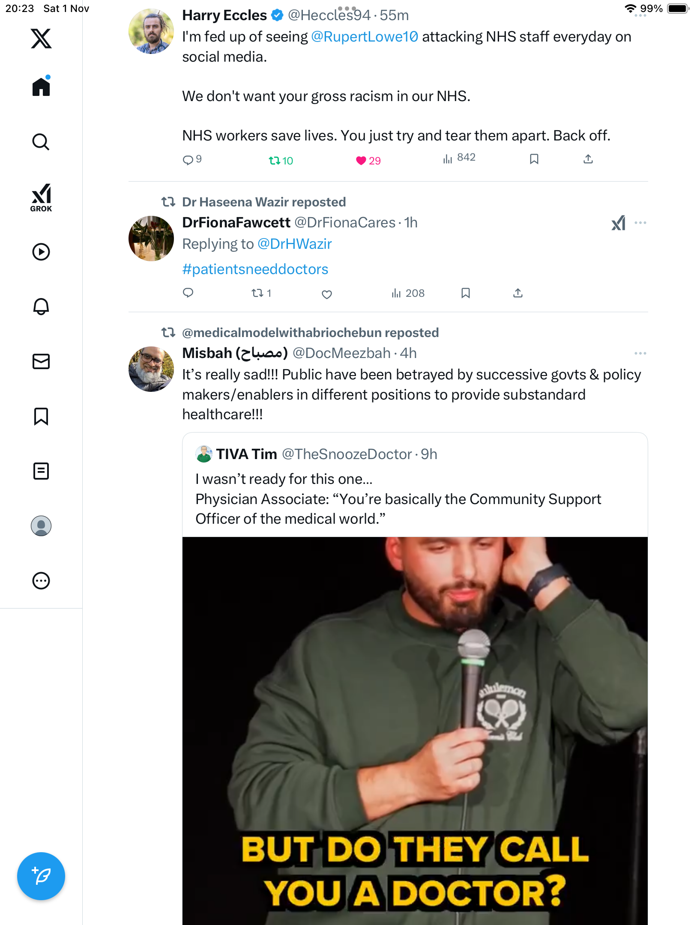This screenshot has height=925, width=694.
Task: Open more options on Misbah's post
Action: point(640,353)
